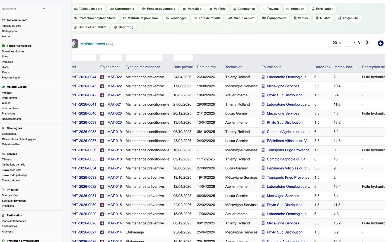Screen dimensions: 392x242
Task: Open the Maturité et prévision tab
Action: tap(141, 18)
